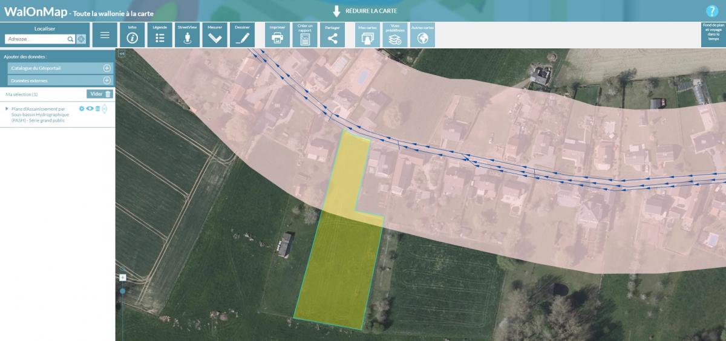The image size is (726, 341).
Task: Click the Imprimer print icon
Action: pos(277,35)
